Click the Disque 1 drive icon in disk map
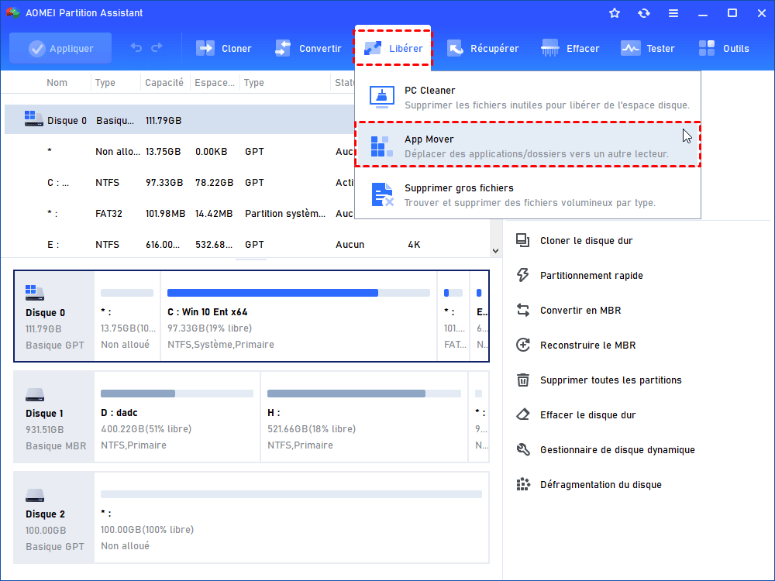The height and width of the screenshot is (581, 775). (x=35, y=395)
